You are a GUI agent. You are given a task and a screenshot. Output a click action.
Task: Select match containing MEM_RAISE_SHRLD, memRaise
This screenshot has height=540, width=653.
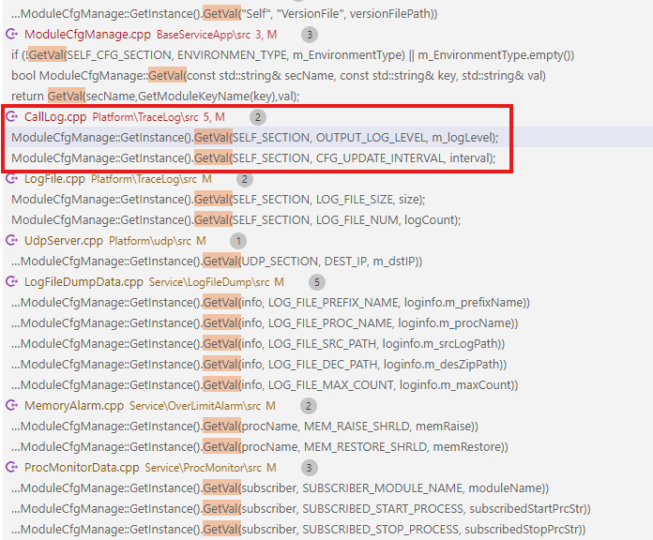pos(245,426)
